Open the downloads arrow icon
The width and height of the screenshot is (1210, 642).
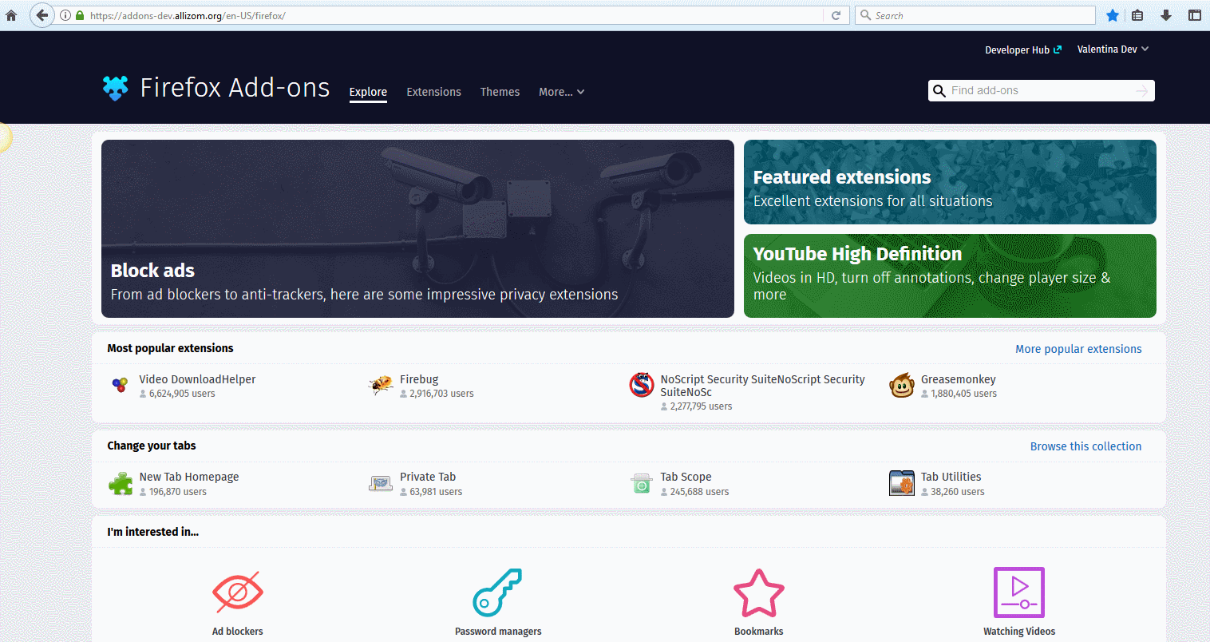[x=1166, y=15]
